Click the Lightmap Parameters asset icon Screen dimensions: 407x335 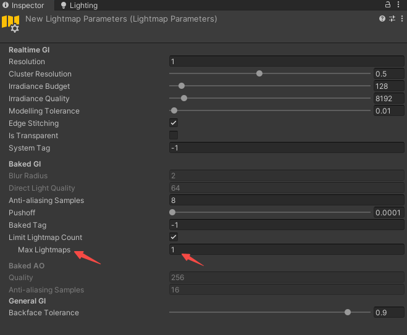pos(10,23)
